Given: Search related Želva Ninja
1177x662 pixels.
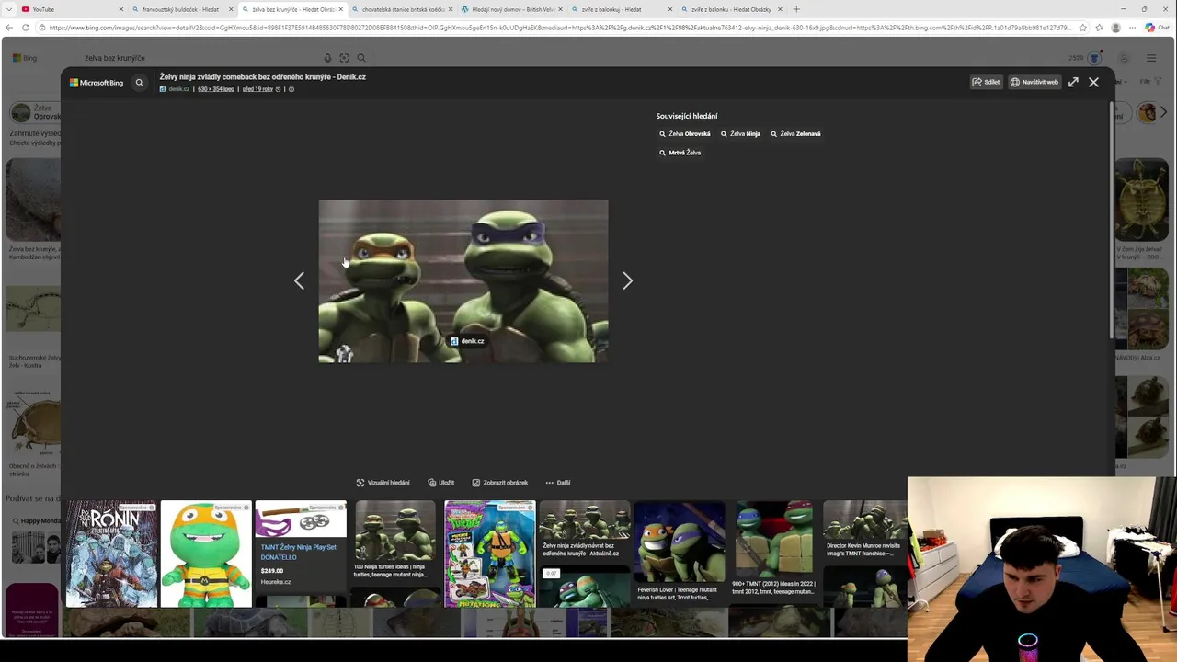Looking at the screenshot, I should click(740, 134).
